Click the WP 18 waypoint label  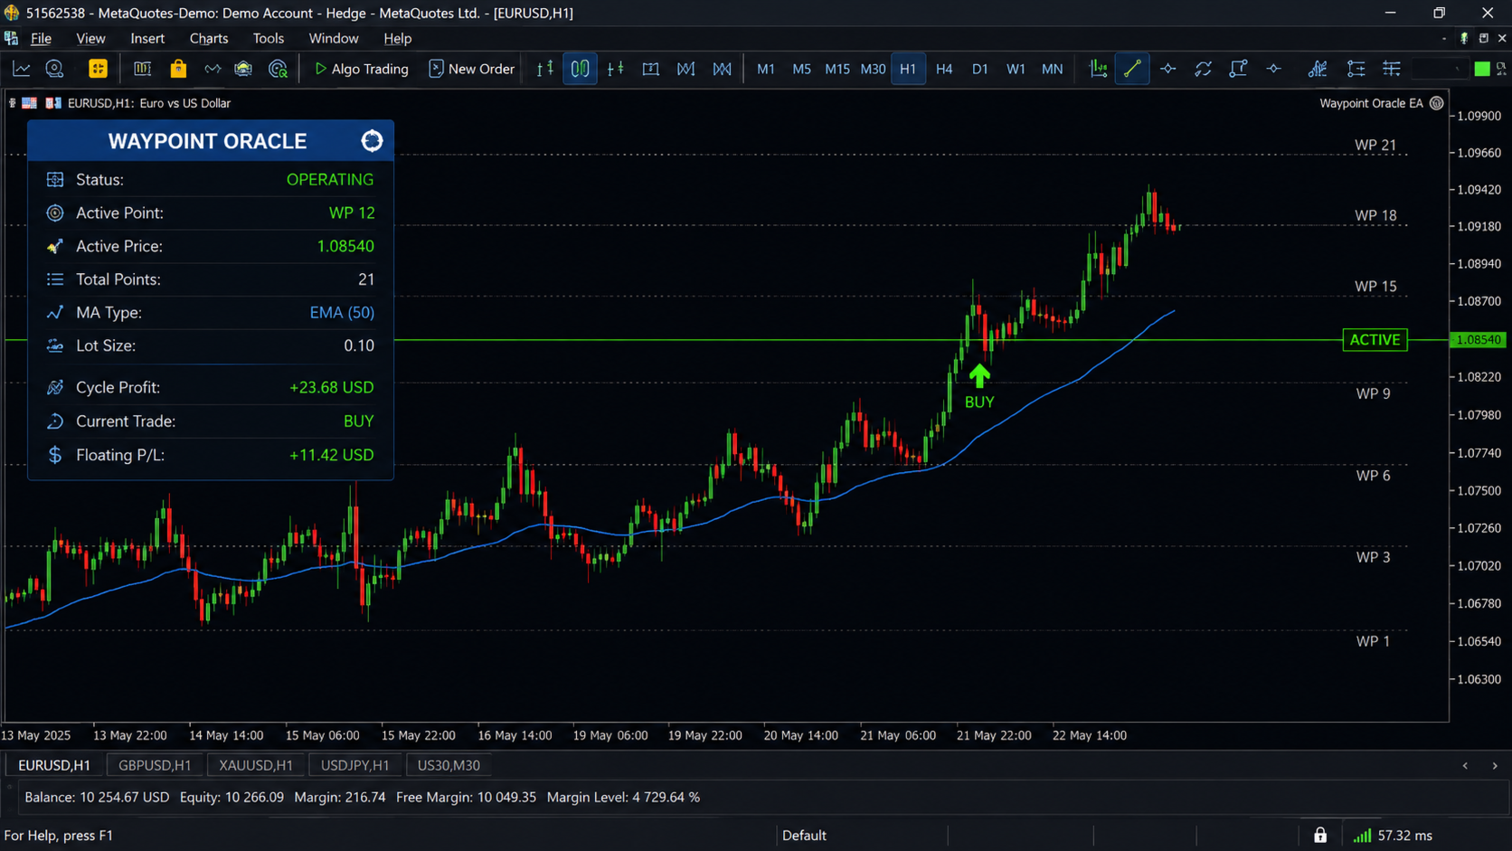pyautogui.click(x=1375, y=215)
